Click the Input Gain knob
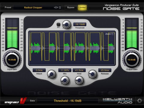 click(x=12, y=60)
